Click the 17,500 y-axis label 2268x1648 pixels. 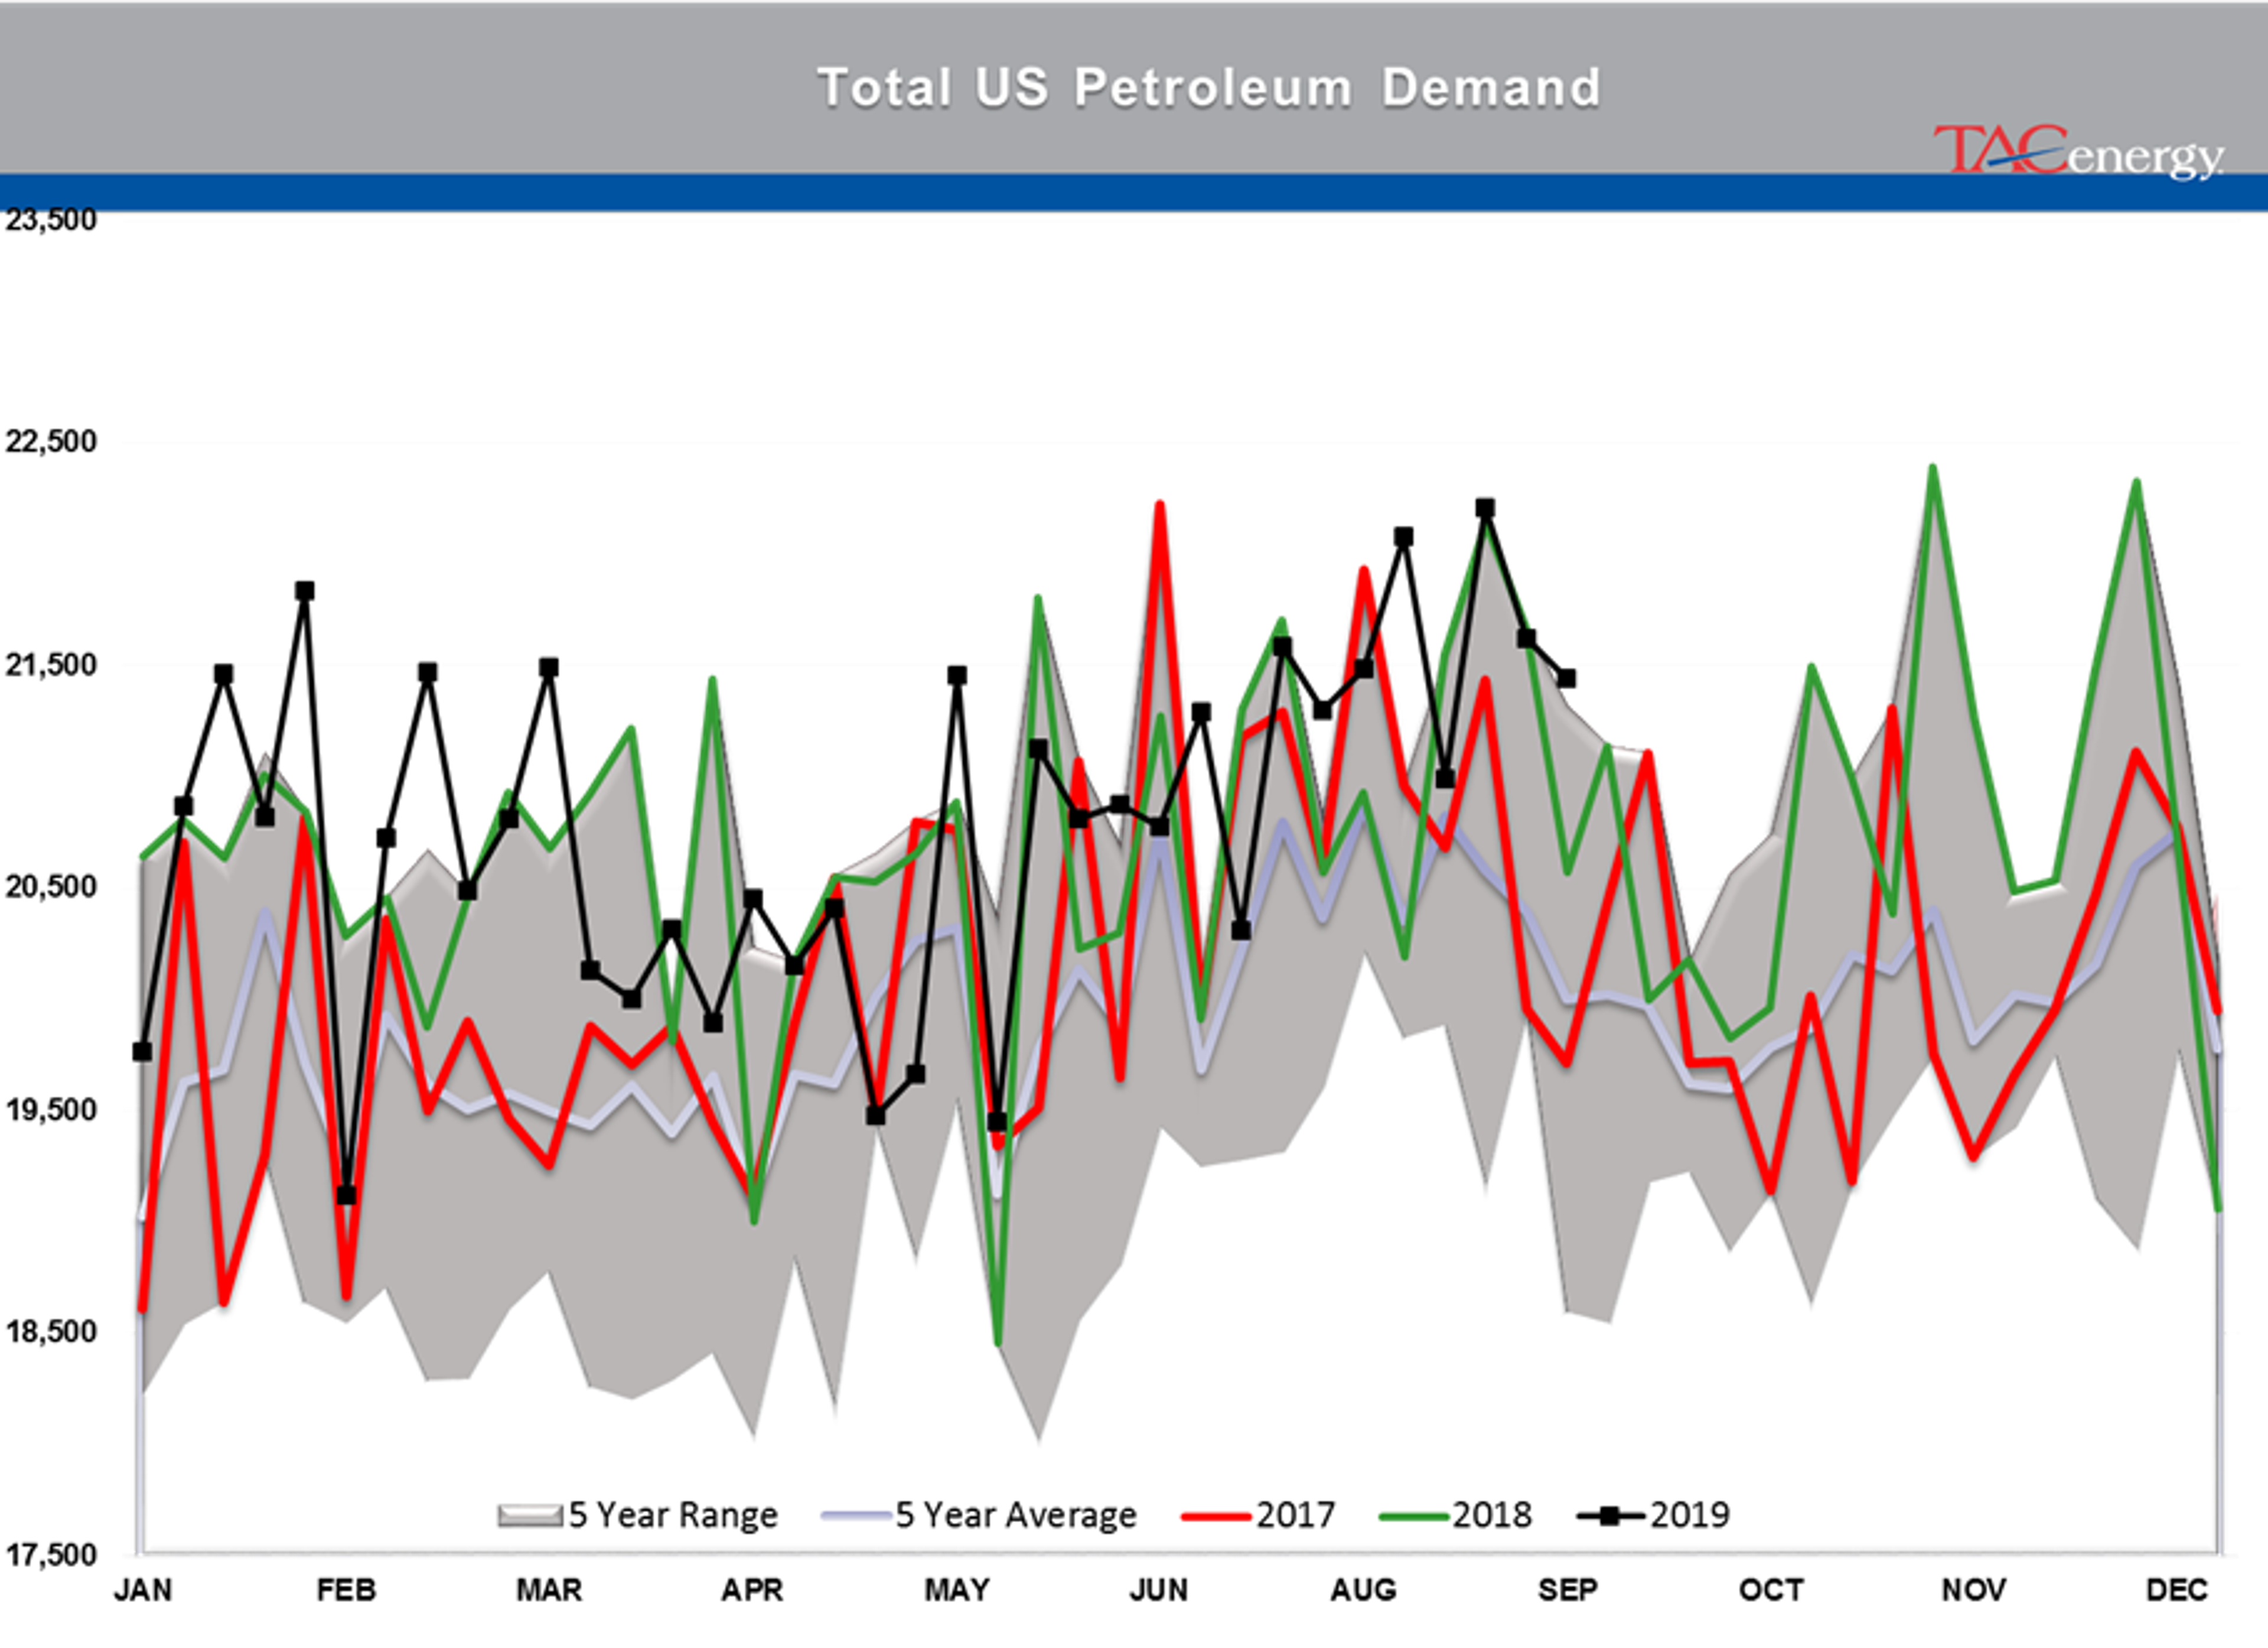pyautogui.click(x=51, y=1555)
